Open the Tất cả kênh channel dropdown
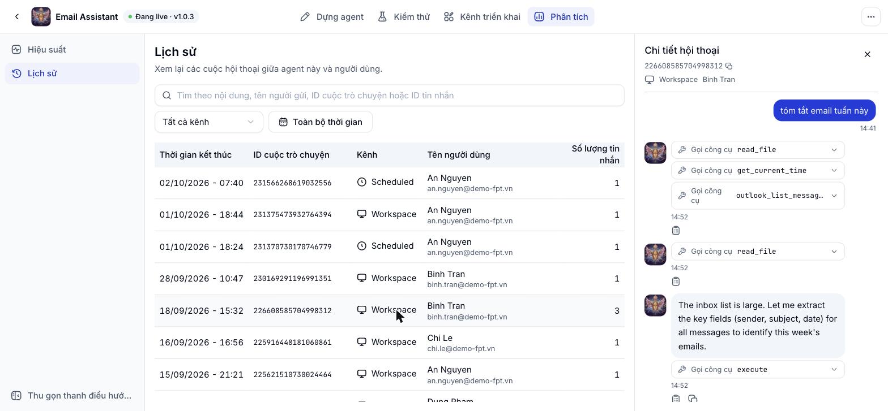Viewport: 888px width, 411px height. coord(209,122)
